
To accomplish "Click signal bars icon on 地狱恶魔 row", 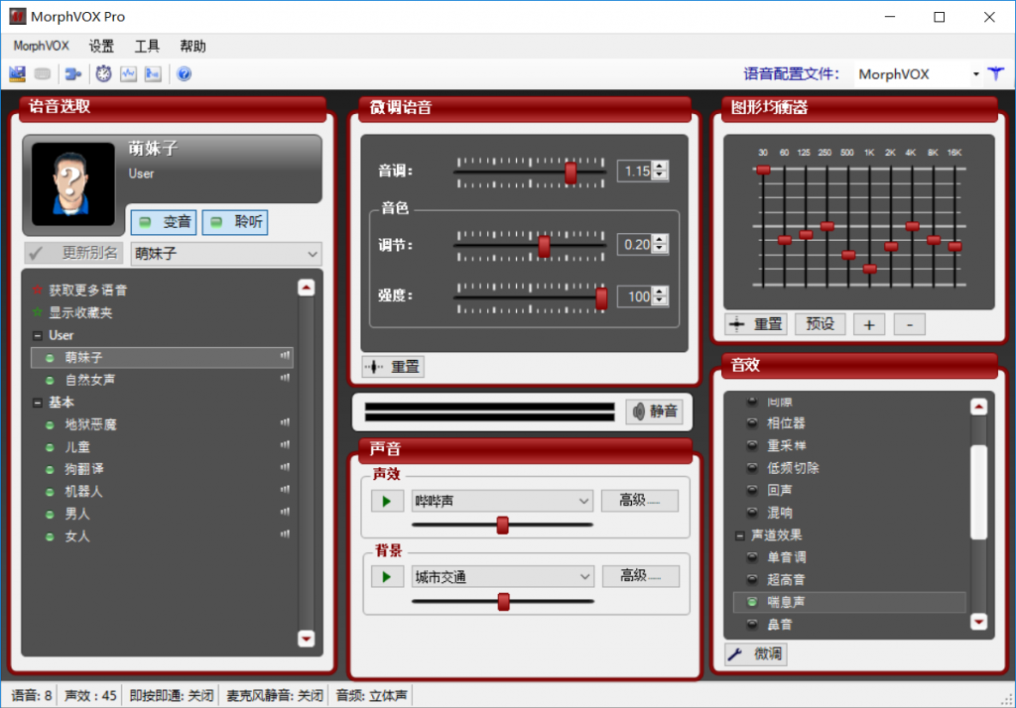I will point(285,422).
